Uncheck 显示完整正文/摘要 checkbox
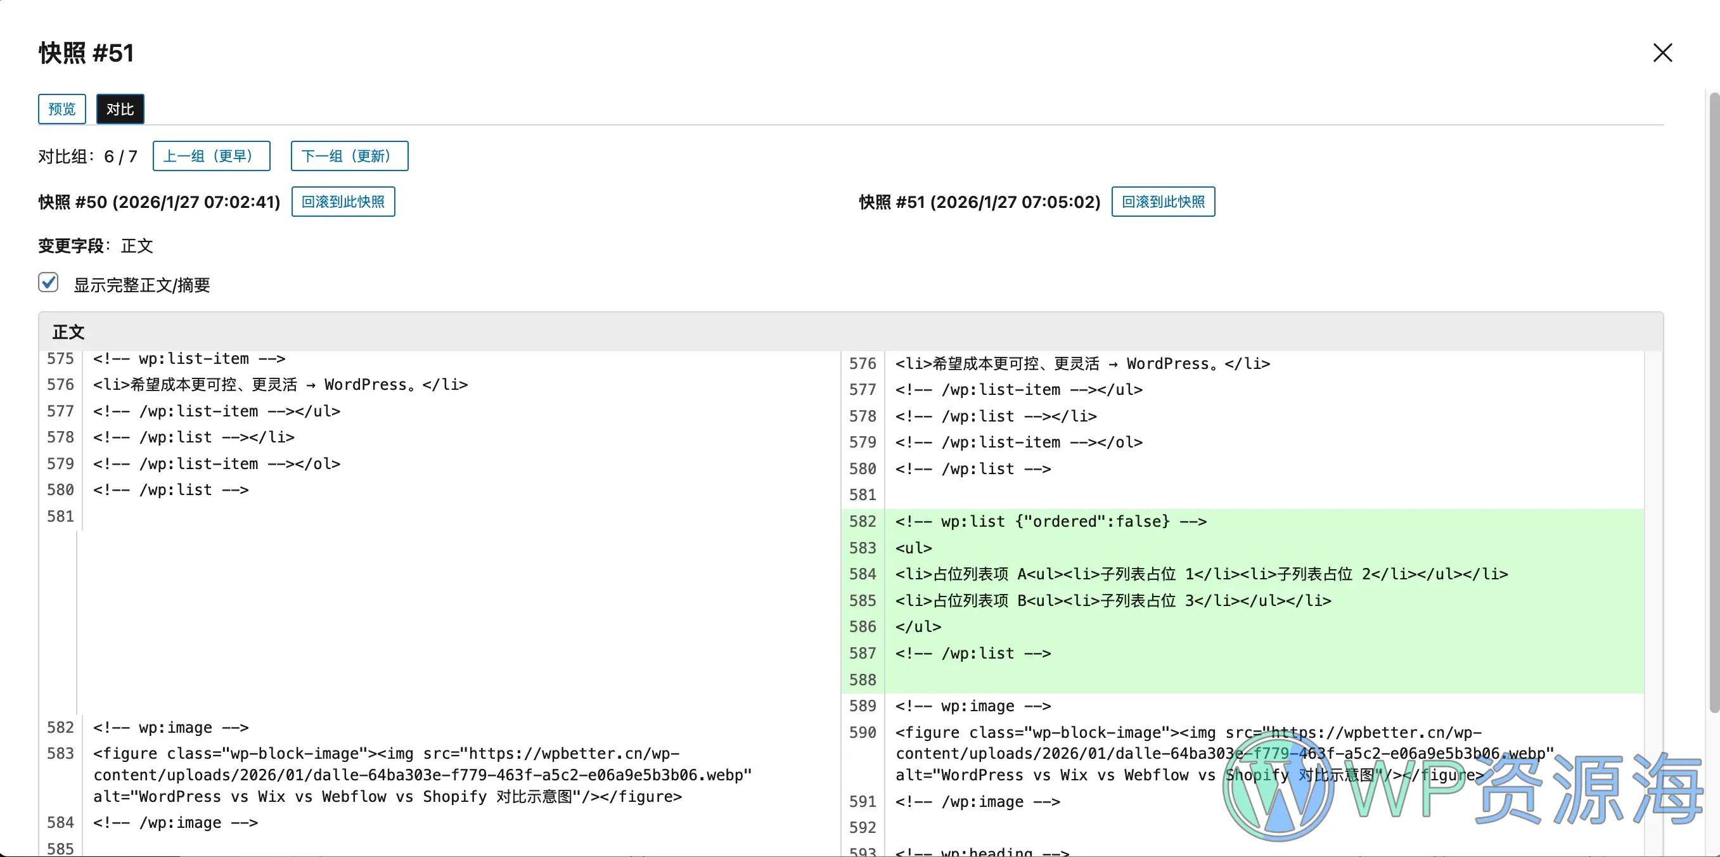 click(48, 282)
